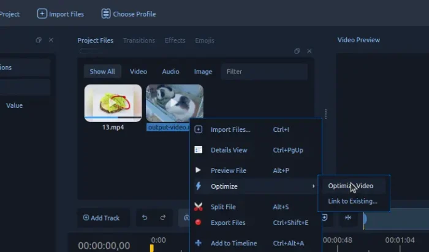
Task: Open the Emojis tab
Action: coord(205,40)
